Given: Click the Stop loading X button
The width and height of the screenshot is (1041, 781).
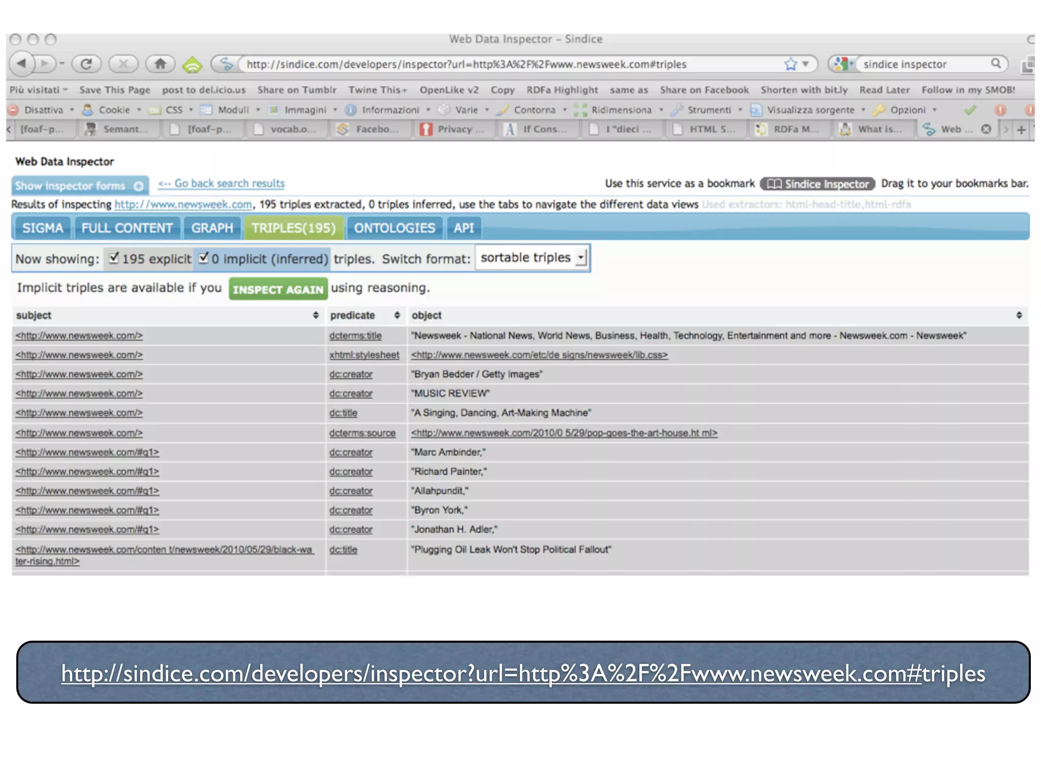Looking at the screenshot, I should [123, 64].
